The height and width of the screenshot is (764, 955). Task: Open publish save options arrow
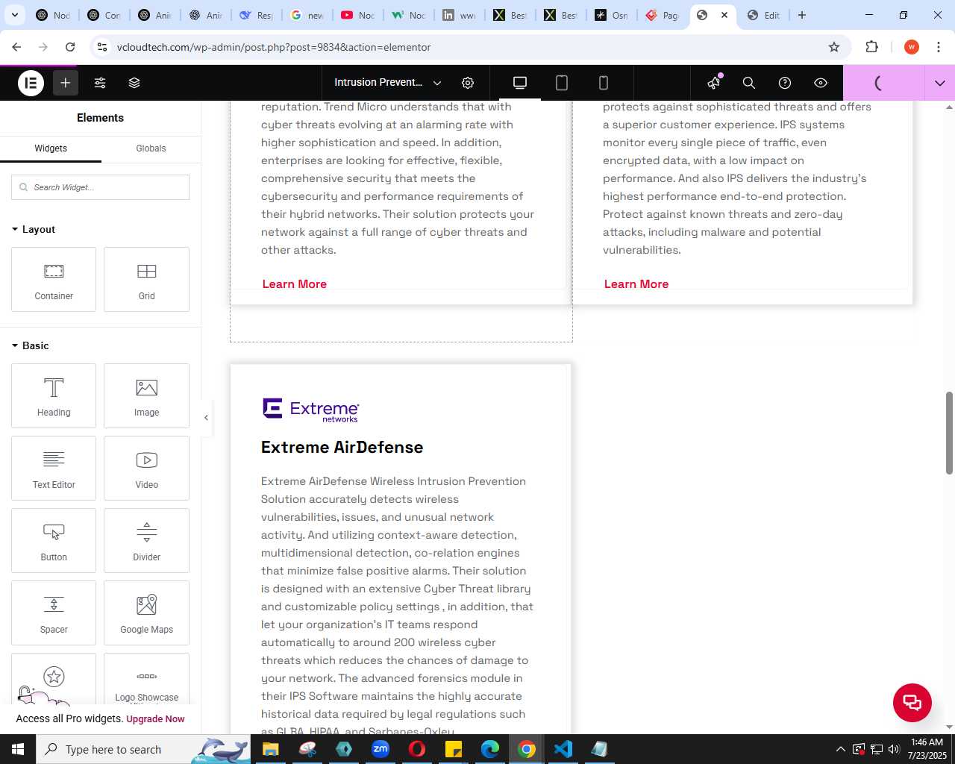[940, 83]
